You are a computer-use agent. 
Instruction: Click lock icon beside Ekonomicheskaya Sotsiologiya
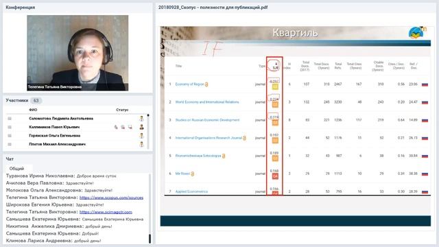click(x=224, y=156)
